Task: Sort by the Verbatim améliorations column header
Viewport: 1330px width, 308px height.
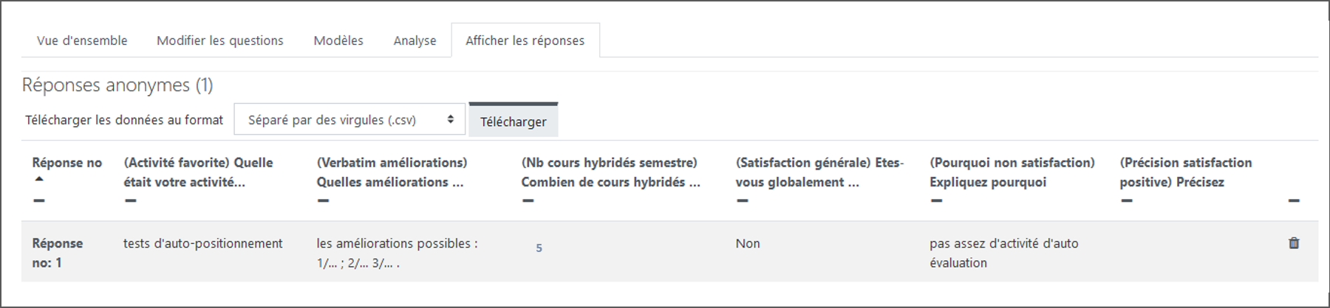Action: [392, 163]
